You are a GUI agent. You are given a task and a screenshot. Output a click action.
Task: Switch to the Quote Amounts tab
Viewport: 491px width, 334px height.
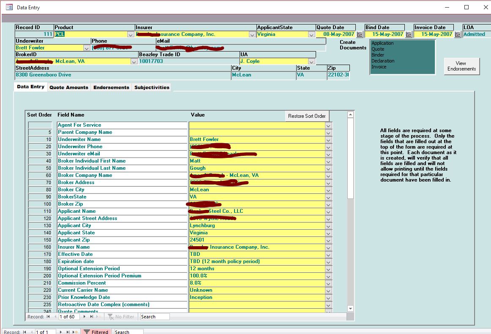69,87
